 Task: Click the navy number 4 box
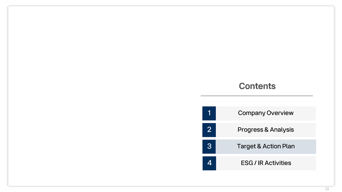pos(209,163)
